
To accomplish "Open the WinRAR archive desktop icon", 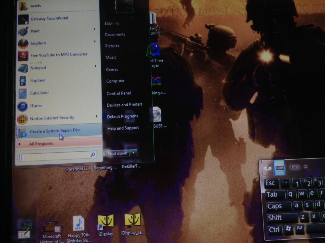I will click(x=157, y=86).
